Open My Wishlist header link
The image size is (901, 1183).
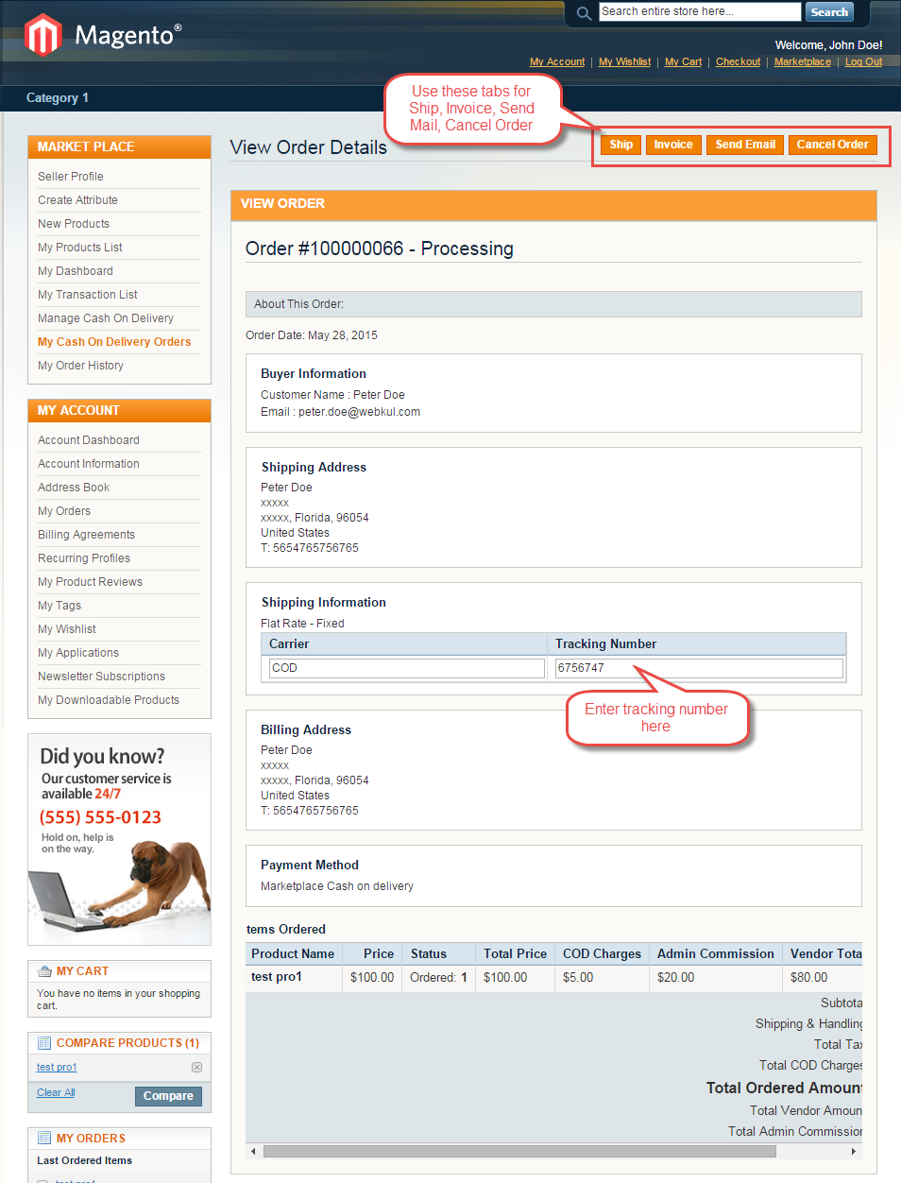pos(625,62)
